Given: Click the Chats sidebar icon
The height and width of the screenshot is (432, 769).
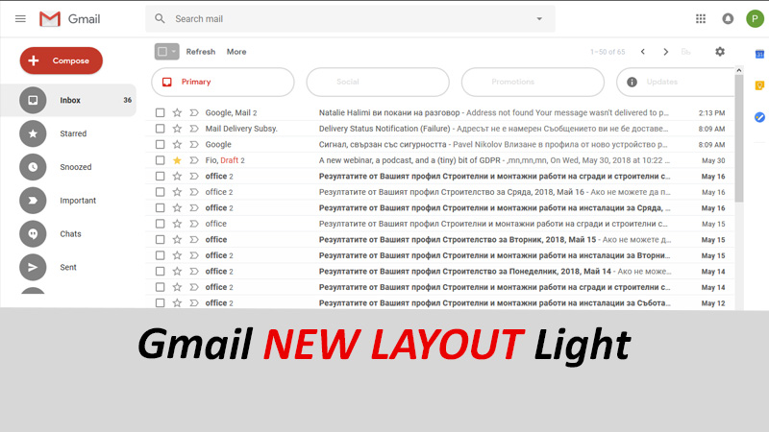Looking at the screenshot, I should (33, 233).
